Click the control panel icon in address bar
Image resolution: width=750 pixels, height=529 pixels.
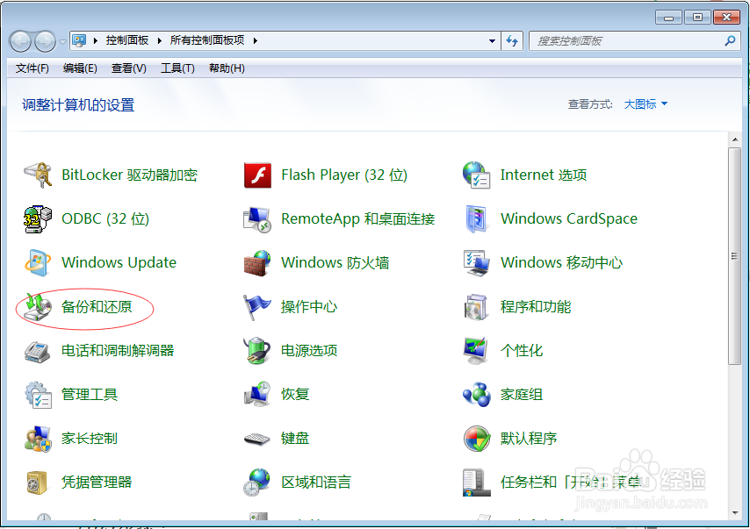click(79, 40)
